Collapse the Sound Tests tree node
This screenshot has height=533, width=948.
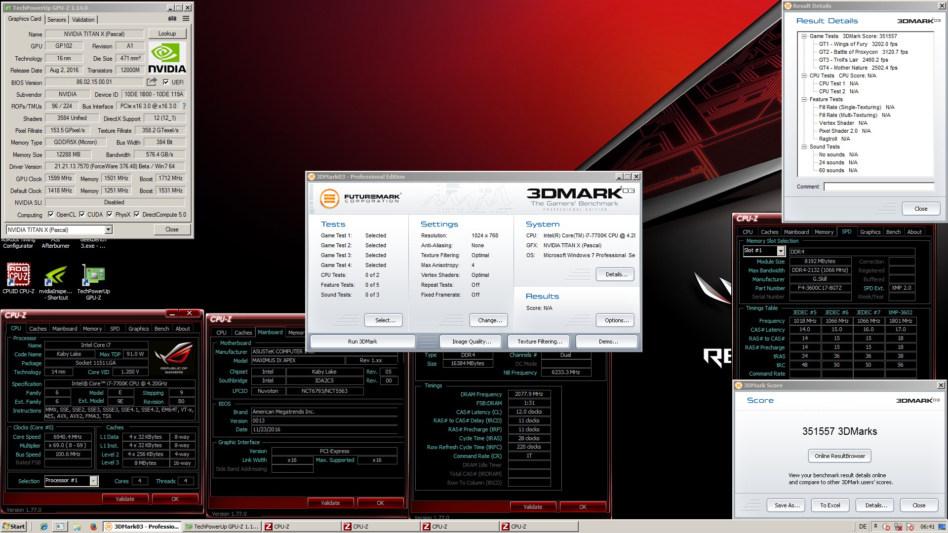click(804, 147)
